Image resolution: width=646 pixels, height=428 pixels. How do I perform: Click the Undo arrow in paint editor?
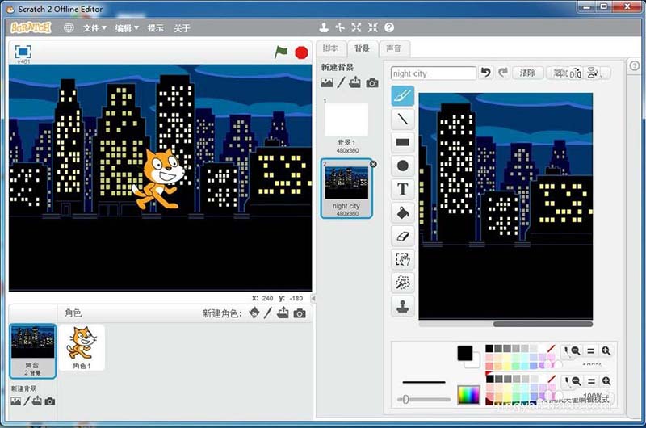[x=486, y=73]
